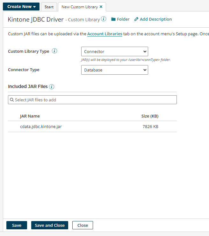Click the info icon beside Custom Library title
209x236 pixels.
click(x=104, y=19)
